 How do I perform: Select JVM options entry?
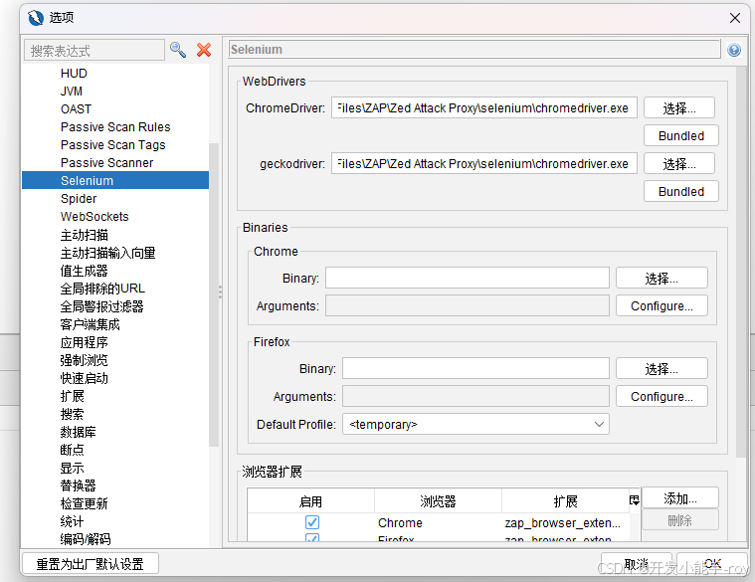pos(72,91)
